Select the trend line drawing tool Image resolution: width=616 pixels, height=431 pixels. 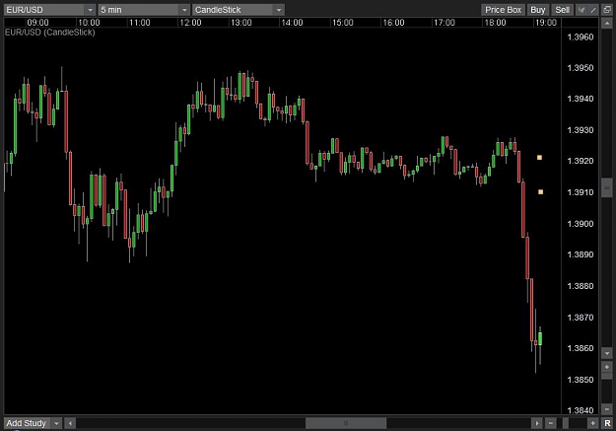(593, 10)
